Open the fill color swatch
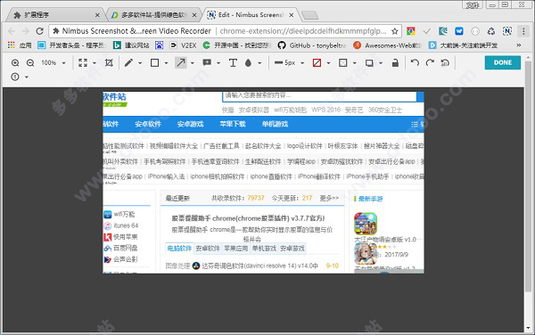Screen dimensions: 535x335 point(343,62)
